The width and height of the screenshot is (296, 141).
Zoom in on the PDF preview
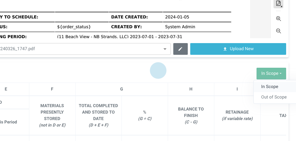click(278, 19)
